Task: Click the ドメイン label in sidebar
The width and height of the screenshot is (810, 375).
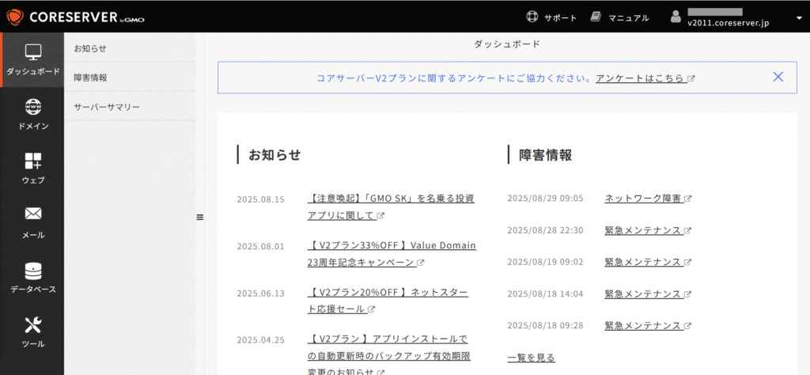Action: click(33, 126)
